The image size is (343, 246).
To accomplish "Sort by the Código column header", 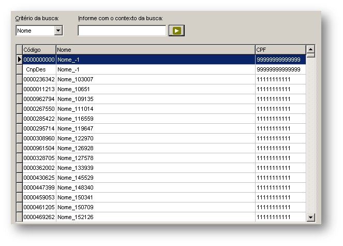I will [39, 50].
